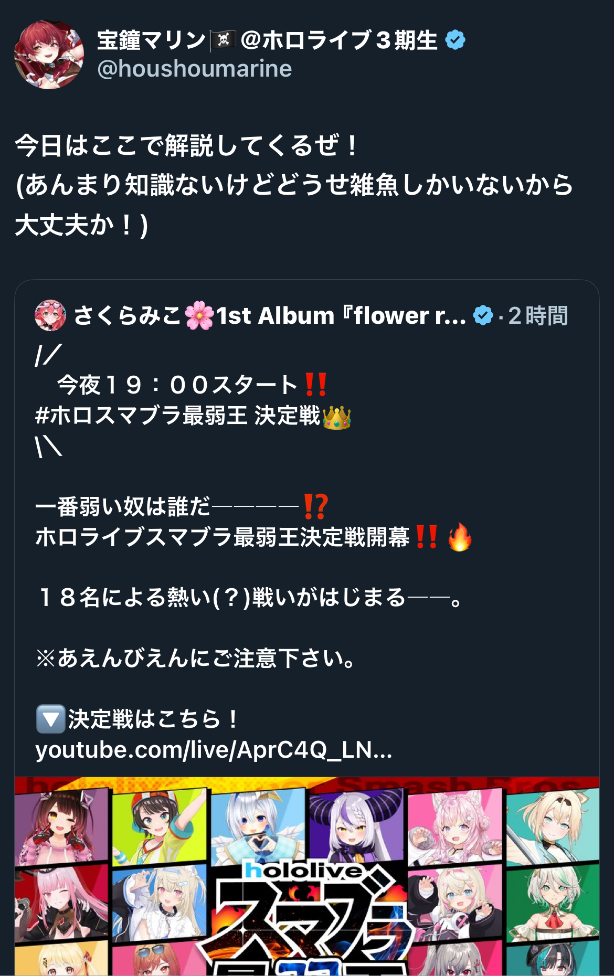
Task: Open hashtag #ホロスマブラ最弱王
Action: click(141, 416)
